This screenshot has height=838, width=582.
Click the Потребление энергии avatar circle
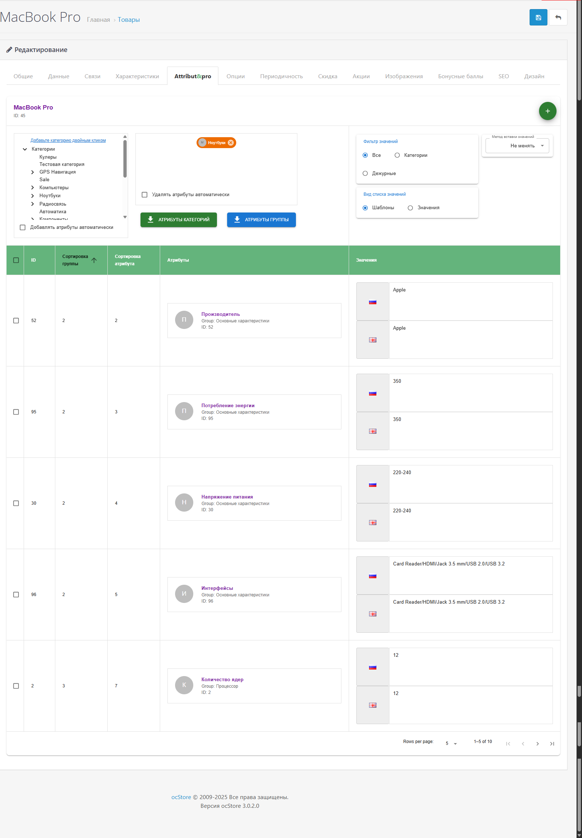click(x=184, y=411)
